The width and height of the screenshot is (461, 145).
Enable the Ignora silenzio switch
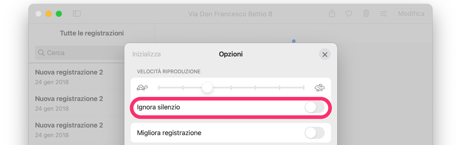[x=314, y=107]
